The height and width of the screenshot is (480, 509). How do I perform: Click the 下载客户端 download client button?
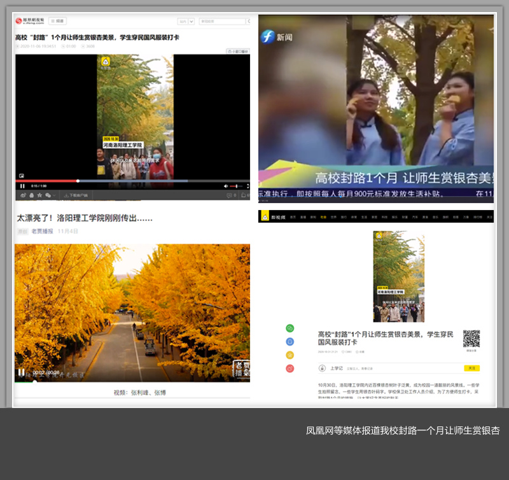point(77,195)
